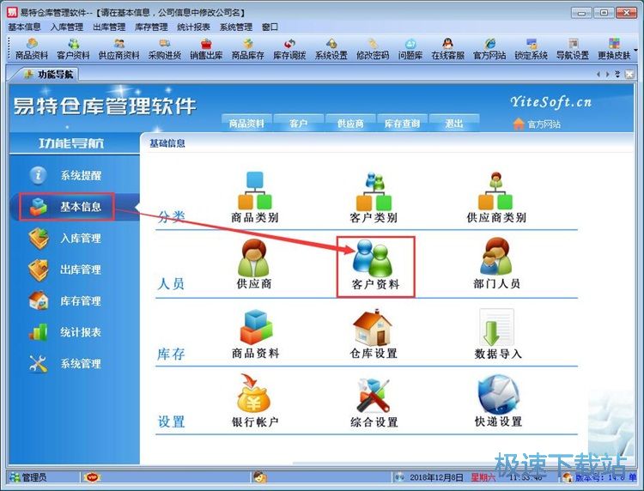Open 问题库 toolbar icon
The width and height of the screenshot is (644, 491).
coord(410,48)
